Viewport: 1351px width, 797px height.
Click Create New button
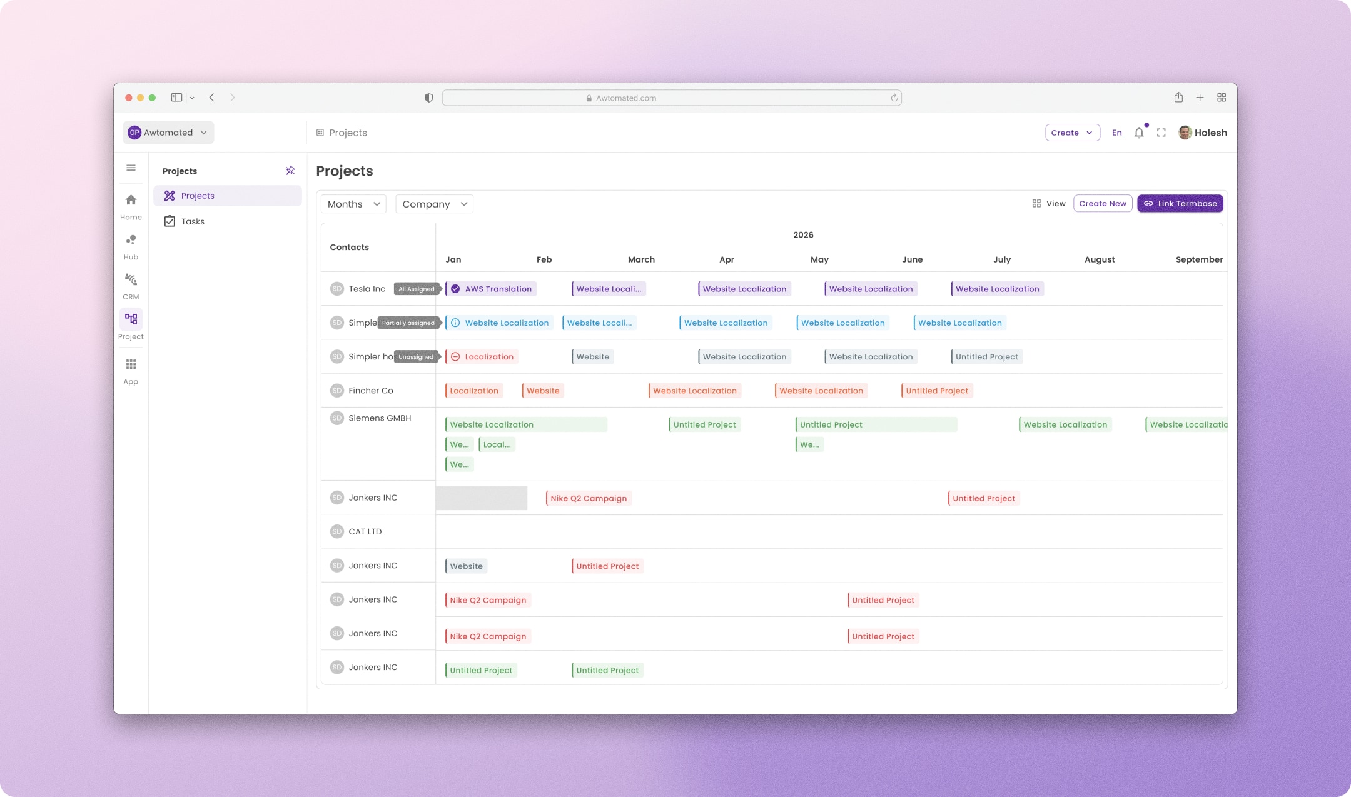point(1103,203)
